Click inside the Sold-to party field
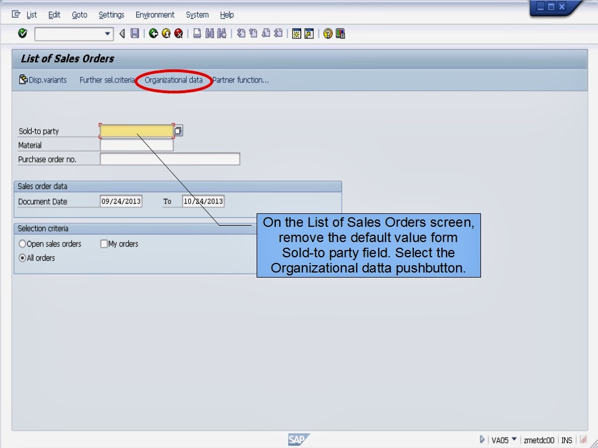The height and width of the screenshot is (448, 598). [135, 130]
